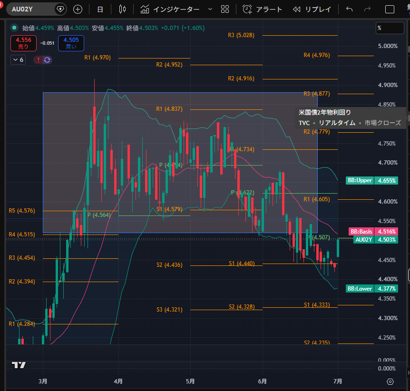The image size is (410, 391).
Task: Add a symbol to compare with plus icon
Action: pos(78,10)
